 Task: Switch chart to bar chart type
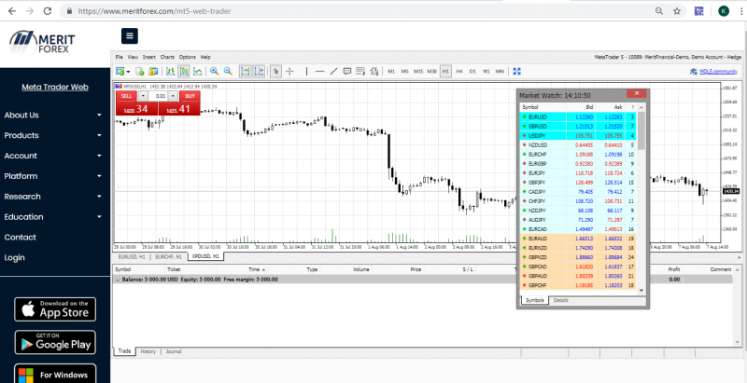coord(170,71)
